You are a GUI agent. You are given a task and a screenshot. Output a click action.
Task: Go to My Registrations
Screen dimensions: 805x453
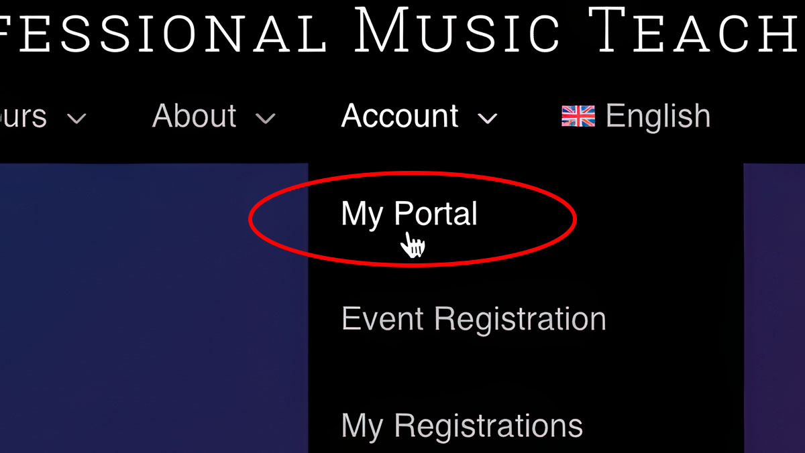coord(462,426)
